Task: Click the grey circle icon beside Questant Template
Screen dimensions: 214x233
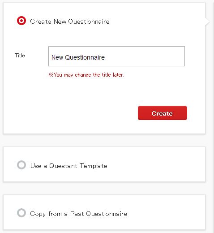Action: [21, 165]
